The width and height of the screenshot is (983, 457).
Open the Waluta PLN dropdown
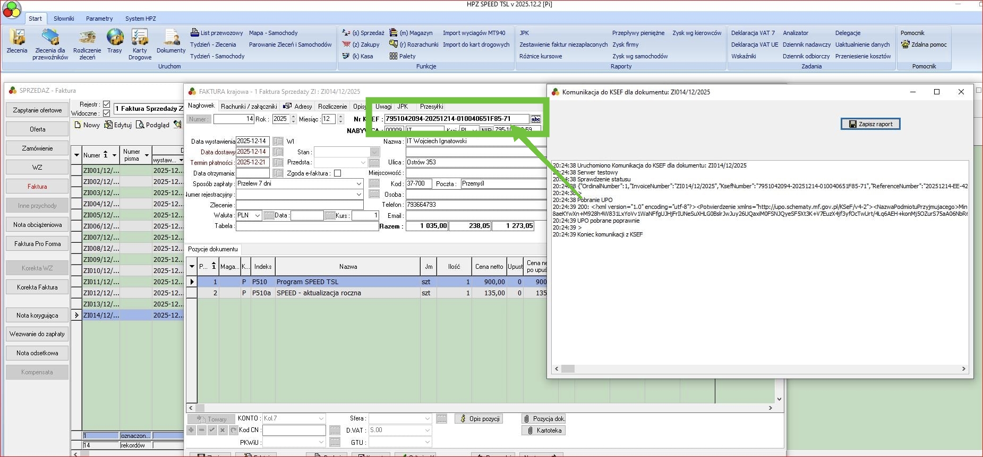pos(258,216)
